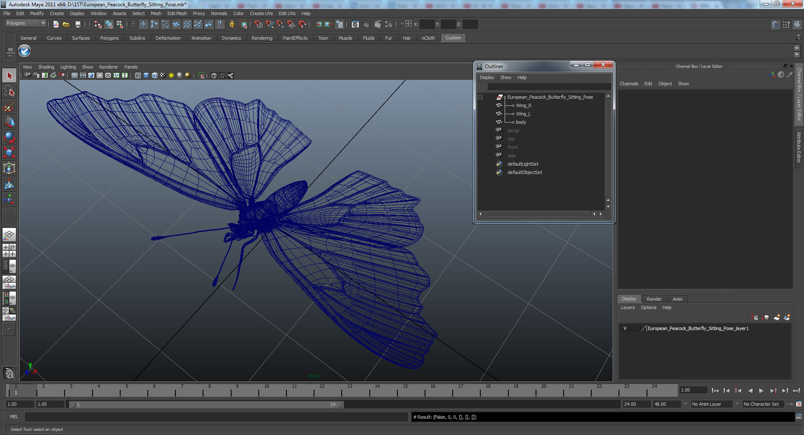Open the Edit Mesh menu
This screenshot has width=804, height=435.
click(177, 13)
